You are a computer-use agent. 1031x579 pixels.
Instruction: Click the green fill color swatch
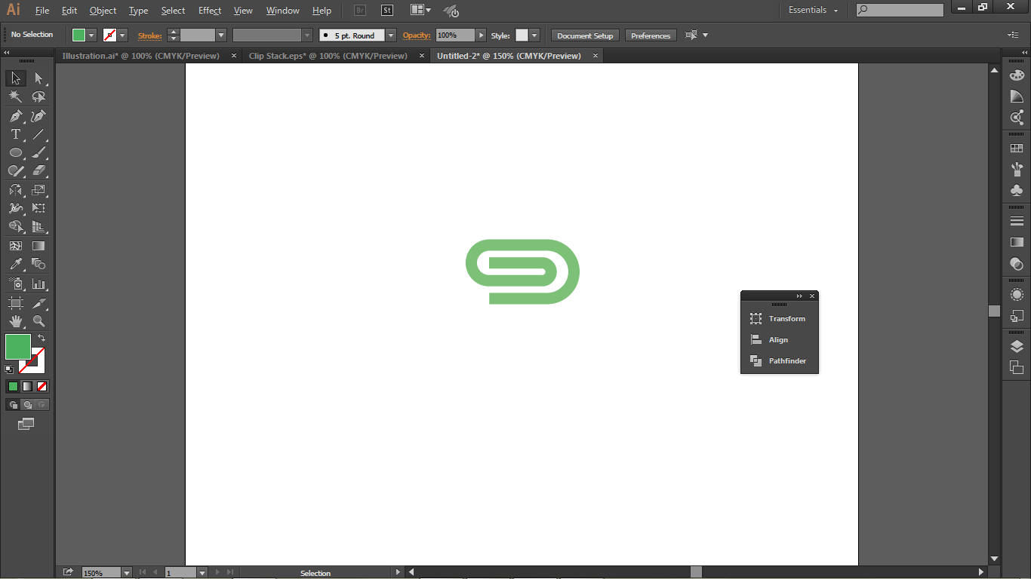(x=18, y=347)
